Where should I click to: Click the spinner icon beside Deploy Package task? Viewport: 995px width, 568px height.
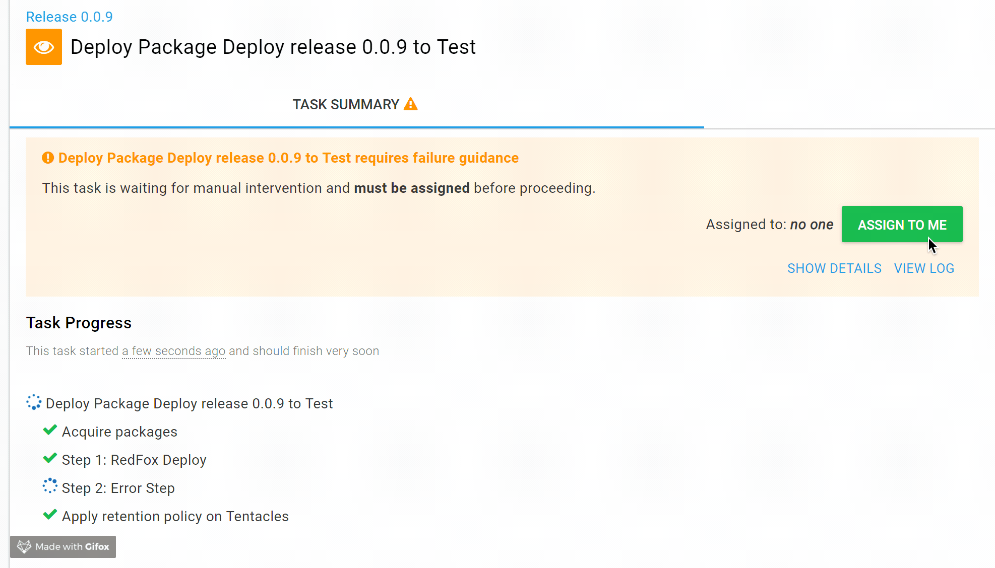tap(33, 402)
